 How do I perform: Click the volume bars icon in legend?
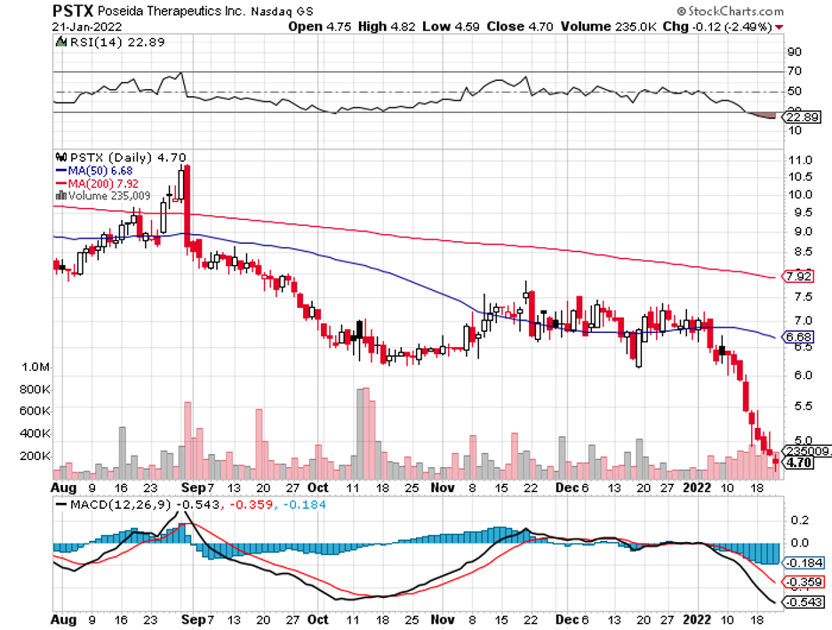click(x=60, y=196)
